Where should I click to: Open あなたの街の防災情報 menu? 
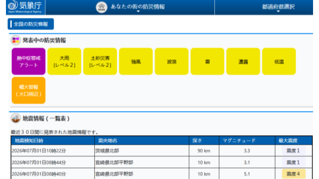point(138,7)
